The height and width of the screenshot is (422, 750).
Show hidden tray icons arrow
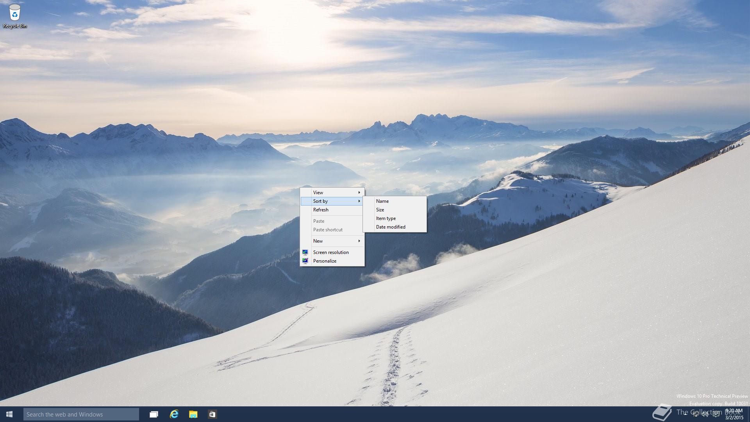click(x=686, y=414)
